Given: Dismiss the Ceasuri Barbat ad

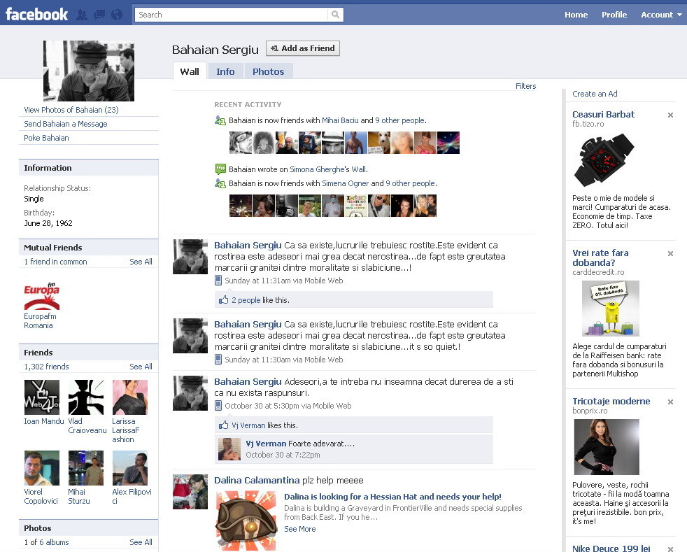Looking at the screenshot, I should 670,115.
